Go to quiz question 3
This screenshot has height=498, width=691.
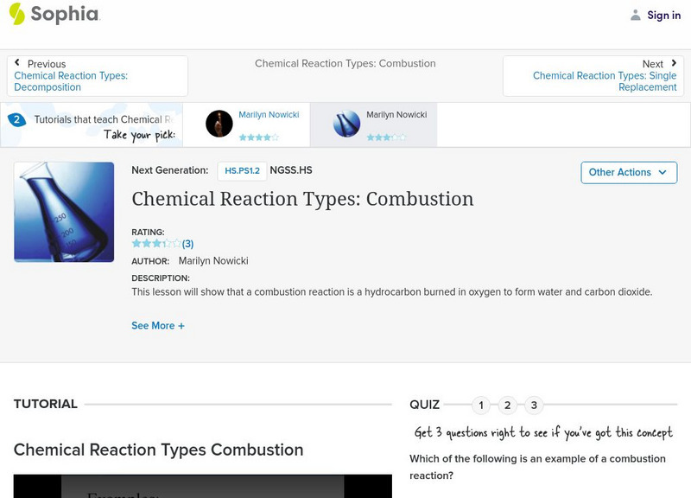tap(534, 405)
